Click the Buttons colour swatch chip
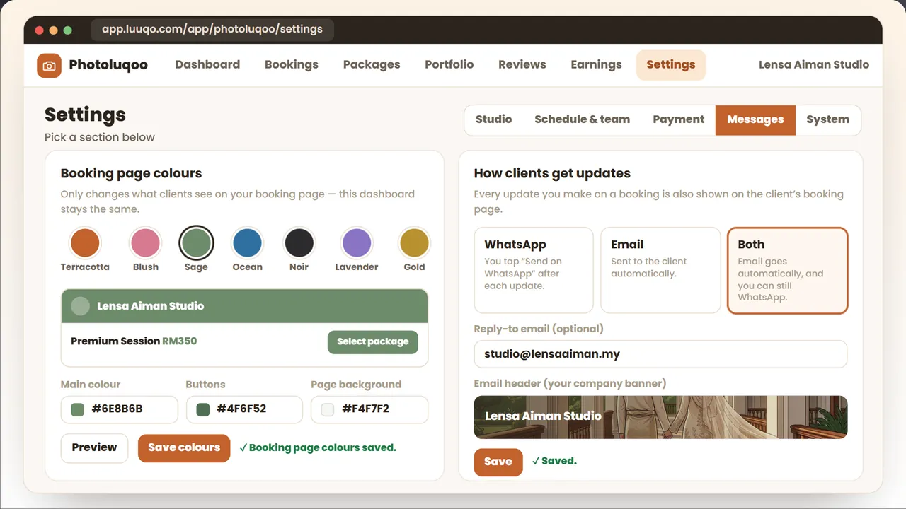This screenshot has height=509, width=906. pos(203,409)
